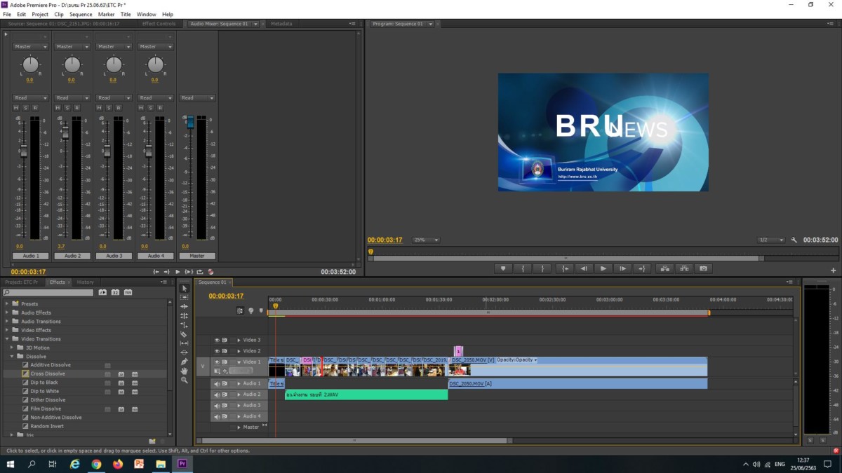
Task: Select the Rate Stretch tool
Action: pos(185,324)
